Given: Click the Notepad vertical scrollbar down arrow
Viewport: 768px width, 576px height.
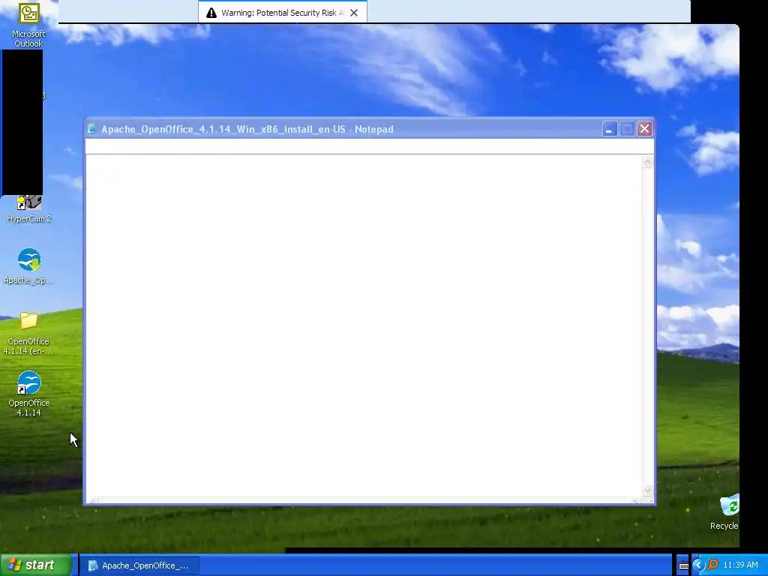Looking at the screenshot, I should click(x=647, y=490).
